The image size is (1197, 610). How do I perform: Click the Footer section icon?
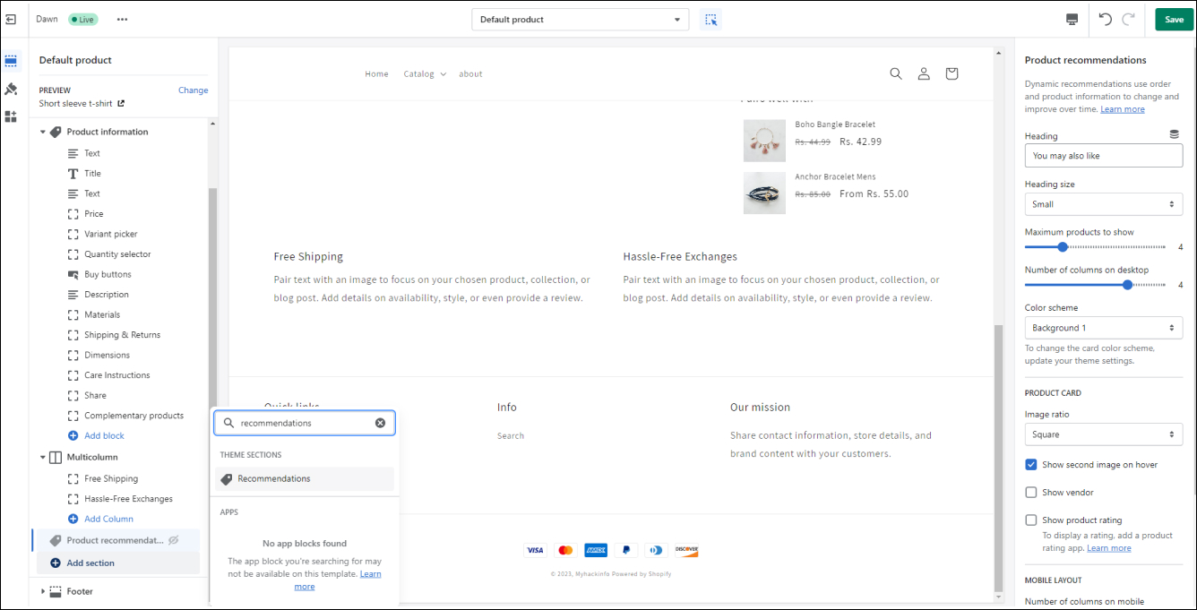56,591
